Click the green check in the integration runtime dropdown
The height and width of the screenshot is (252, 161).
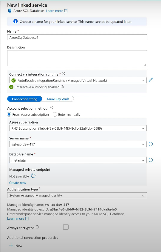13,80
